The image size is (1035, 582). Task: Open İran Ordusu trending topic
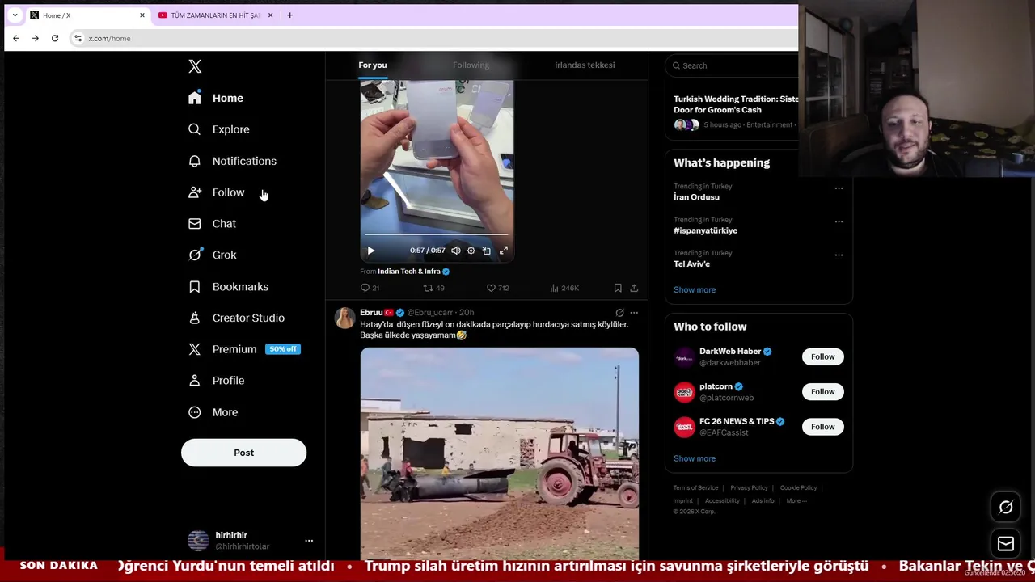(696, 197)
